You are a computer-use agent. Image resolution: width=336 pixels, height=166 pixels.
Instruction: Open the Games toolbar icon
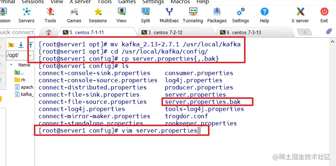(74, 11)
